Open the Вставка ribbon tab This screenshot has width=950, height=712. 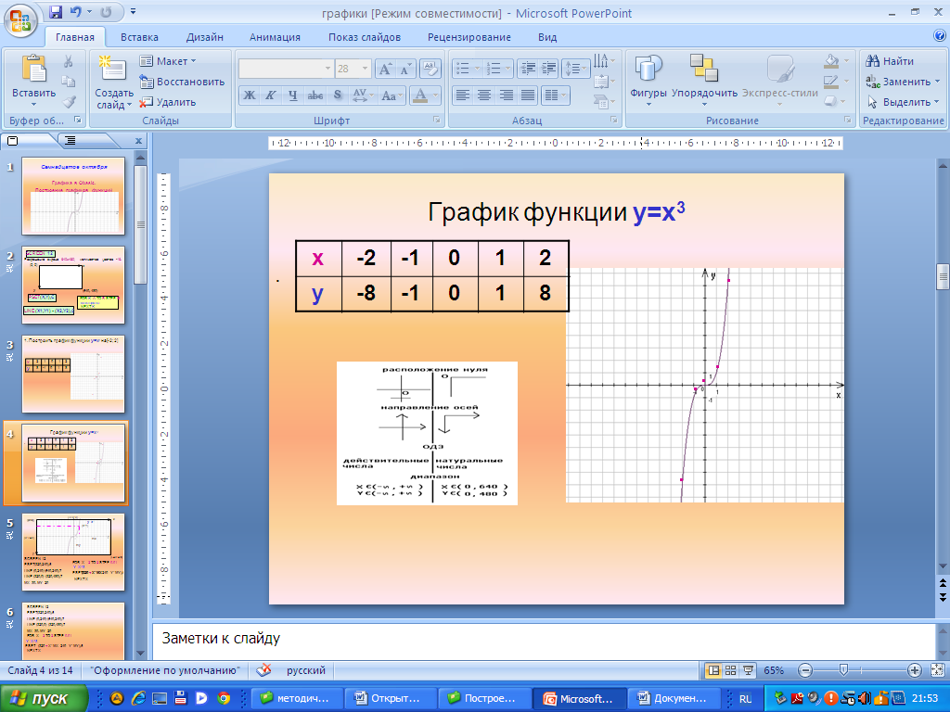point(139,37)
